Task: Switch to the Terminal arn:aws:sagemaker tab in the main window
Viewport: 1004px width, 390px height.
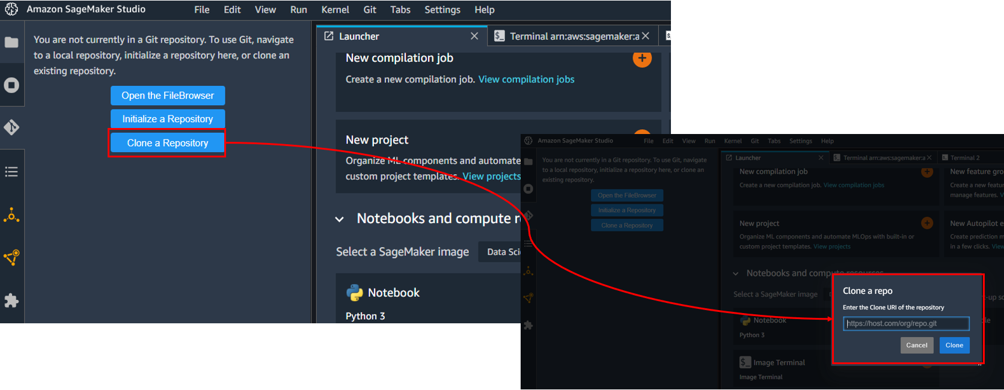Action: [x=574, y=36]
